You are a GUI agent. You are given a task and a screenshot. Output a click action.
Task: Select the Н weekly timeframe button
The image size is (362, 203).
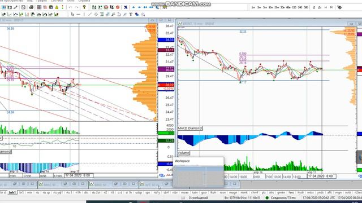[x=326, y=7]
